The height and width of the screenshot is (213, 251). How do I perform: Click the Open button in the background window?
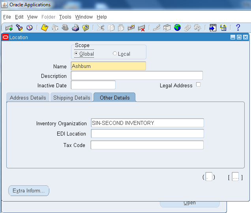pyautogui.click(x=190, y=204)
